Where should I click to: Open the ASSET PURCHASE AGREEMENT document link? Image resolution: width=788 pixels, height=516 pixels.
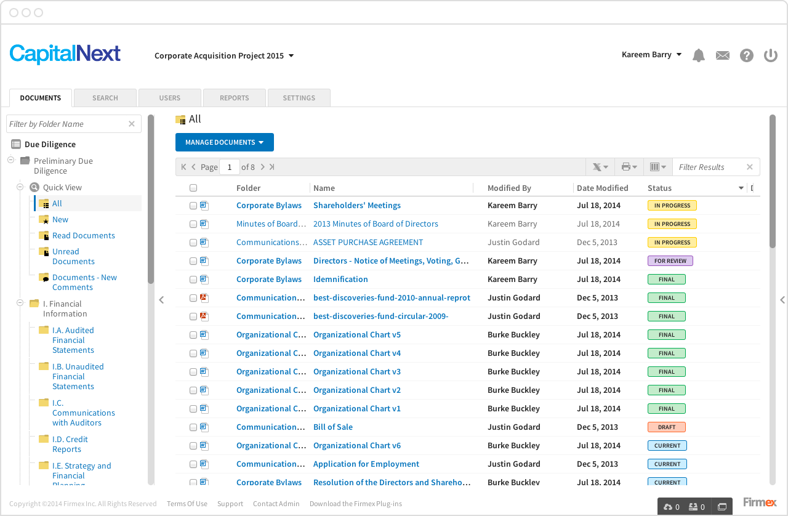[368, 243]
